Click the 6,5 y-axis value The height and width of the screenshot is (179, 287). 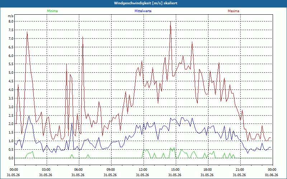point(11,47)
